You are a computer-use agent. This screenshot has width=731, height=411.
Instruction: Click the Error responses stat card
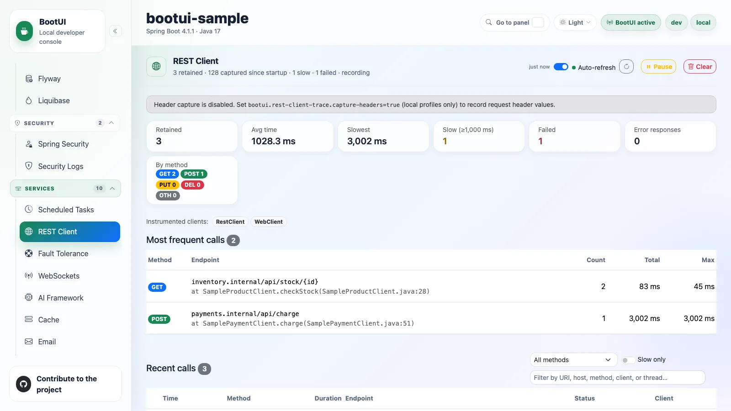pos(670,136)
